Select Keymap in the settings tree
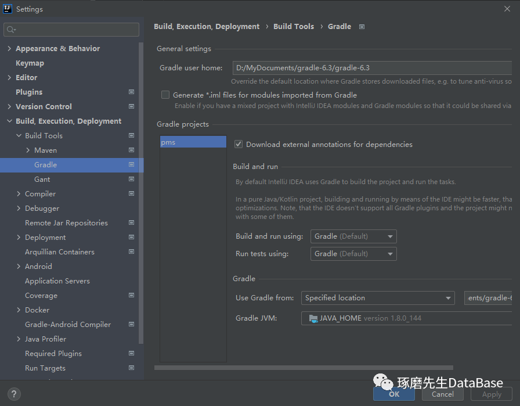520x406 pixels. coord(30,63)
